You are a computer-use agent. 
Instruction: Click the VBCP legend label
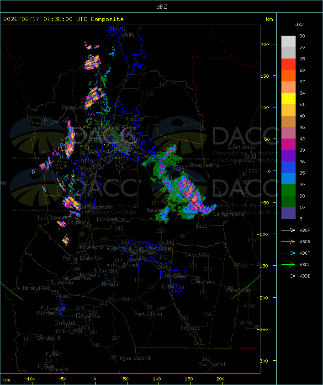pyautogui.click(x=305, y=230)
